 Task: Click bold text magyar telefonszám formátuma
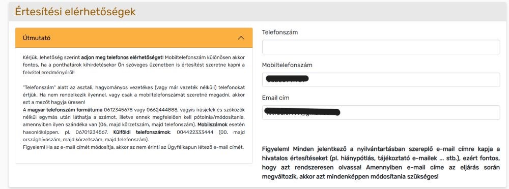point(65,109)
